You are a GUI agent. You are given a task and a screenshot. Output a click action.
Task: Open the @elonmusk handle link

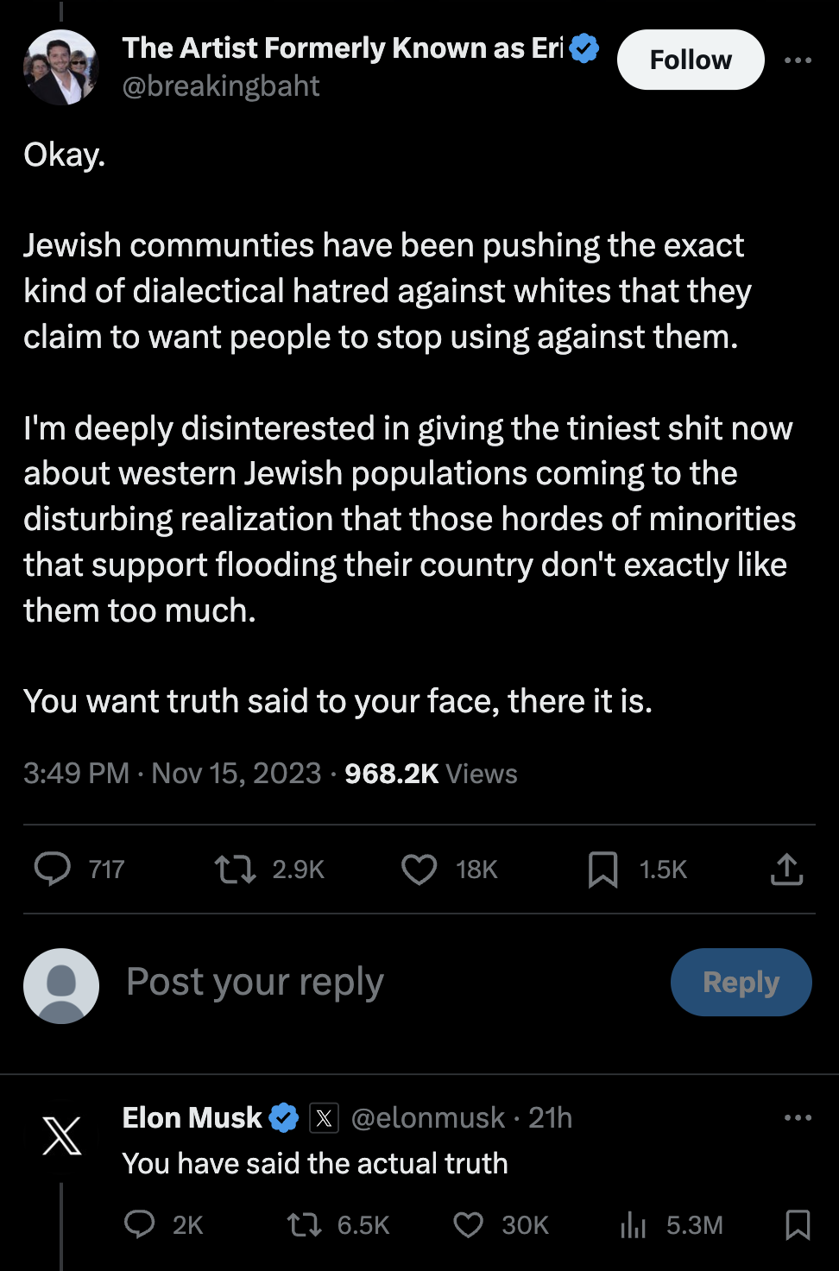point(428,1118)
